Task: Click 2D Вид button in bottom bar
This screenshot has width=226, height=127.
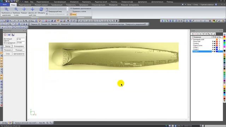Action: coord(5,123)
